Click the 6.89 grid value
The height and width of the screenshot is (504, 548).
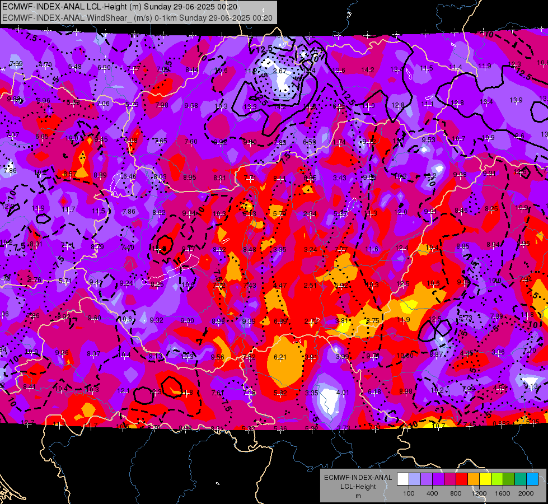pyautogui.click(x=280, y=321)
